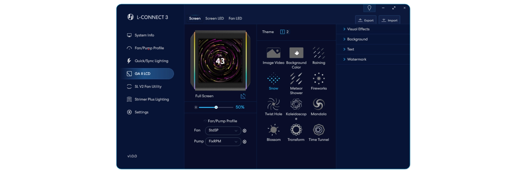Select the Raining effect icon

(x=319, y=53)
